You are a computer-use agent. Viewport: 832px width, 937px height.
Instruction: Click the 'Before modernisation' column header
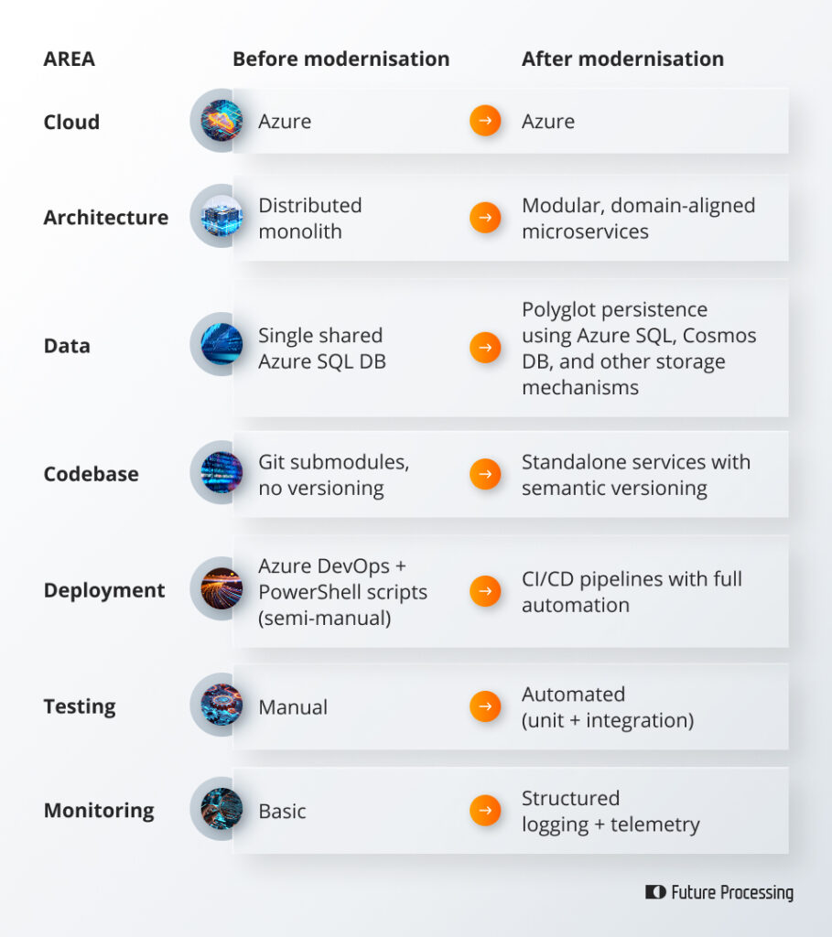(x=340, y=59)
